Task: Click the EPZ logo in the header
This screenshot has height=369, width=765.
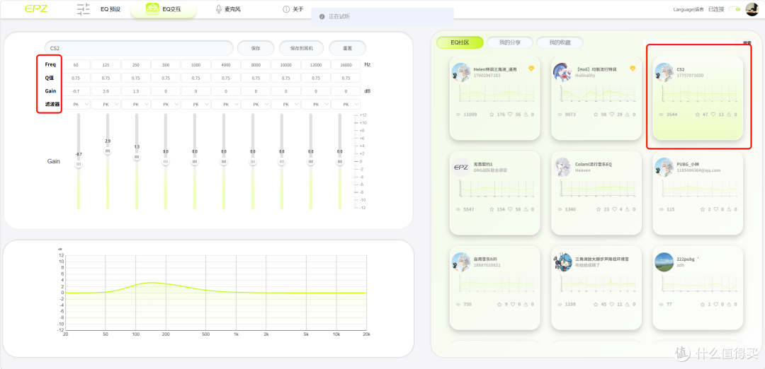Action: point(36,8)
